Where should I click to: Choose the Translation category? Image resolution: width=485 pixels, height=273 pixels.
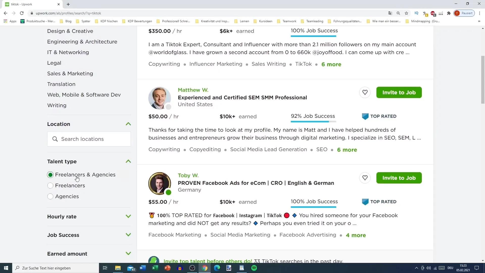[x=61, y=84]
